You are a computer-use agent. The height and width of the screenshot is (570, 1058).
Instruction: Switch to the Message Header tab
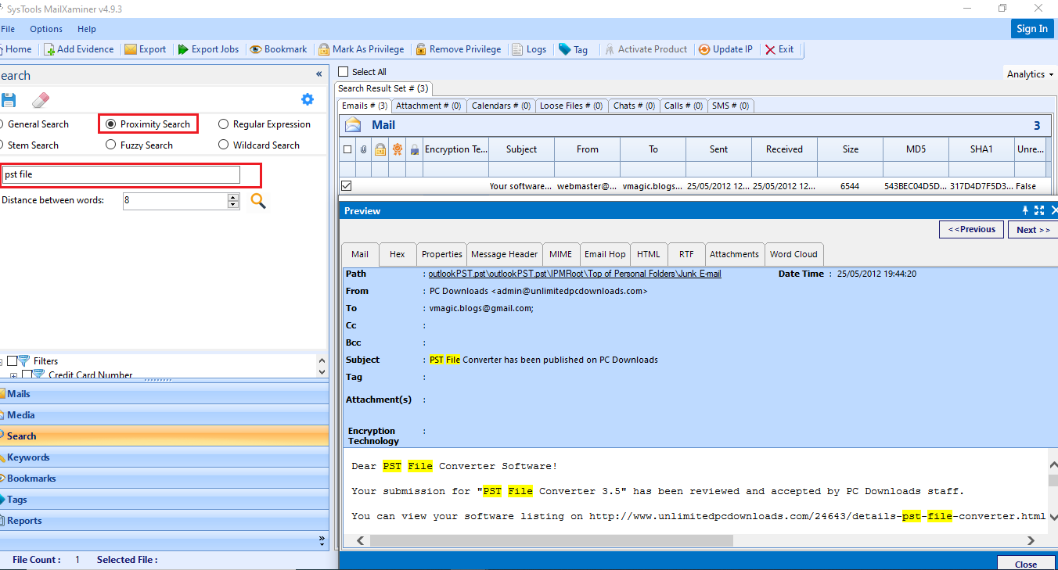(504, 253)
